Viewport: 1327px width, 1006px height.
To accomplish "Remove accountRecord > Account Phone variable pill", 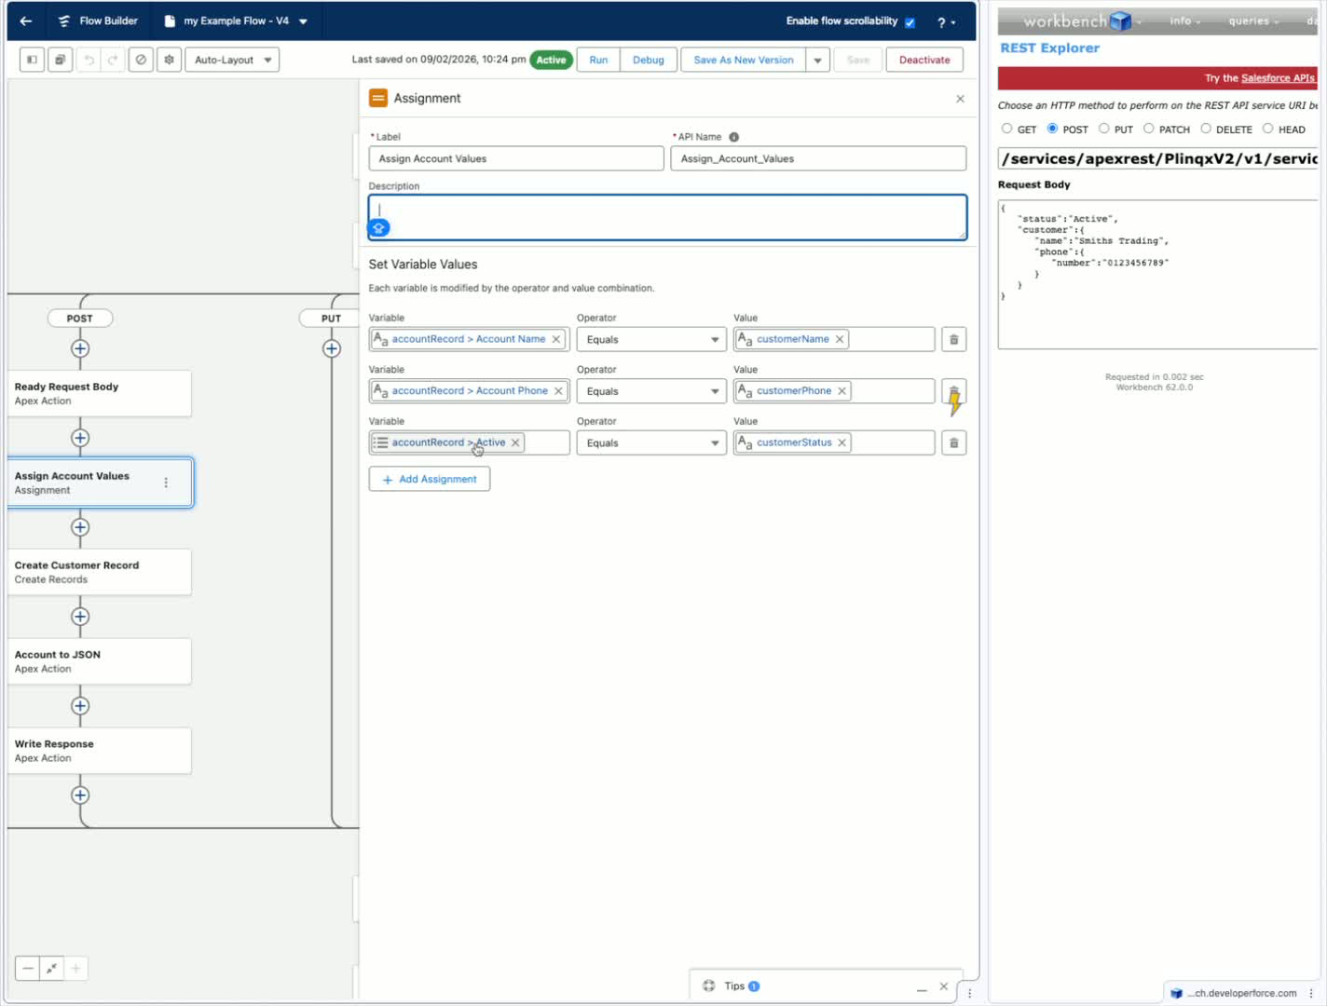I will click(559, 391).
